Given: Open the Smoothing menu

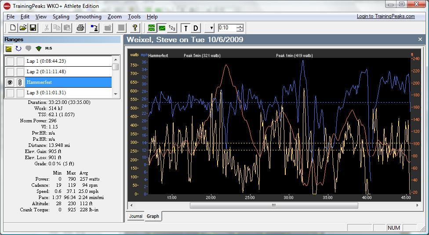Looking at the screenshot, I should coord(88,17).
